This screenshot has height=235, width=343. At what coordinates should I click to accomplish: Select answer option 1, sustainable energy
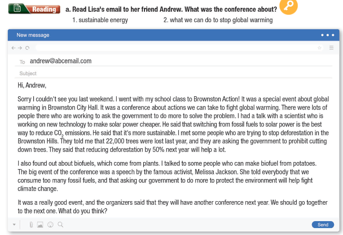pyautogui.click(x=100, y=20)
